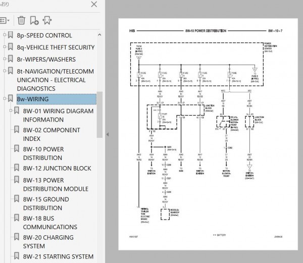
Task: Click the BATTERY footnote on page
Action: (219, 235)
